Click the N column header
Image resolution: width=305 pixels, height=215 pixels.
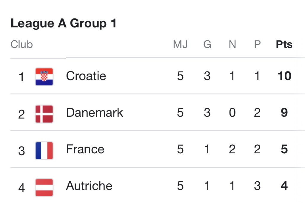point(232,45)
